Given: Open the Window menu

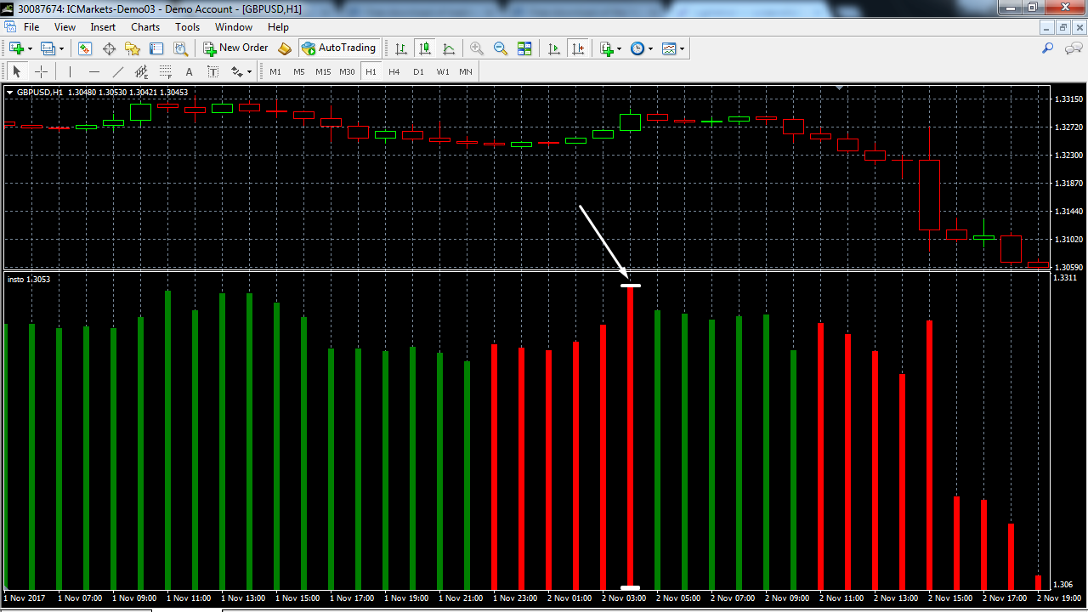Looking at the screenshot, I should pos(234,27).
